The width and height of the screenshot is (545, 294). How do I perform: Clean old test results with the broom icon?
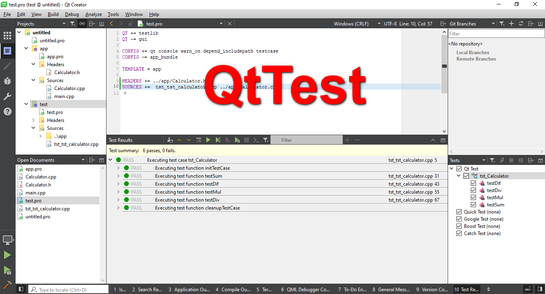coord(170,140)
